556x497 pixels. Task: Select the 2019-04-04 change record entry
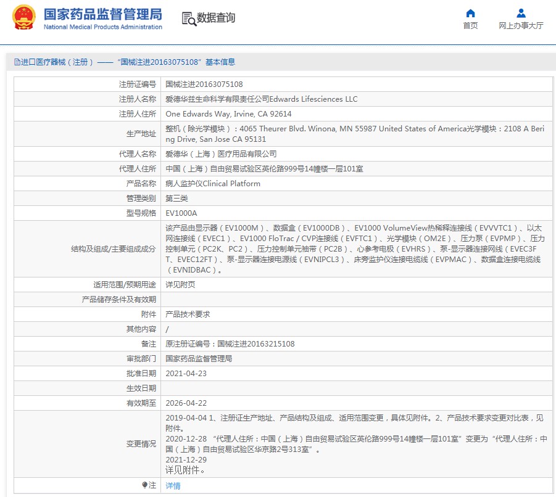tap(355, 423)
